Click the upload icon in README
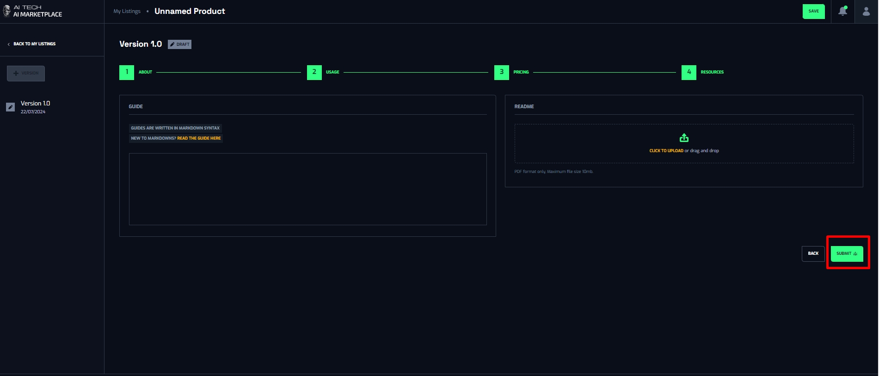 click(684, 138)
